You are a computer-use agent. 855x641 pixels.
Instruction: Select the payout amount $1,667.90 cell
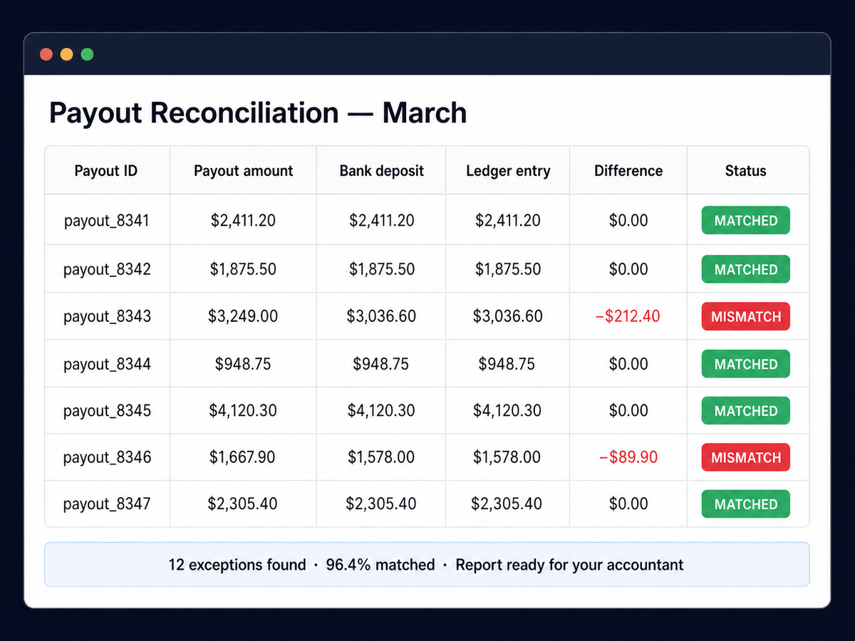(x=242, y=457)
